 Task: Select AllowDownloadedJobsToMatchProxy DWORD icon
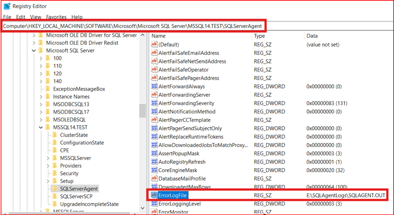(154, 145)
